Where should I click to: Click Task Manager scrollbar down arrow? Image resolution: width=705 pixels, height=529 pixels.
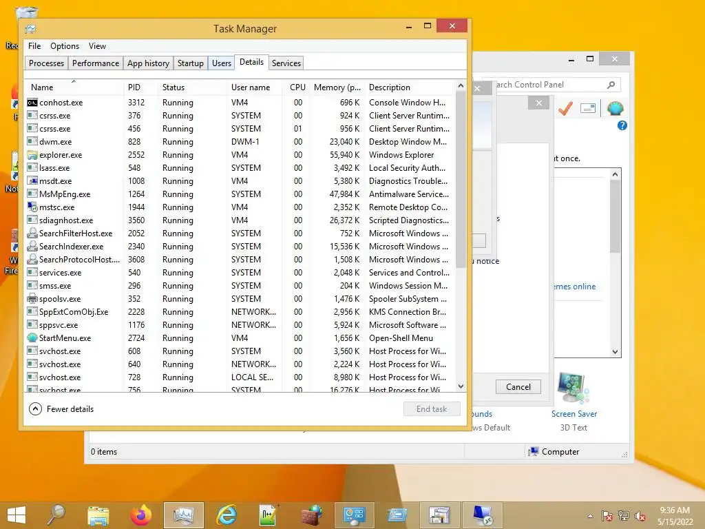[461, 386]
